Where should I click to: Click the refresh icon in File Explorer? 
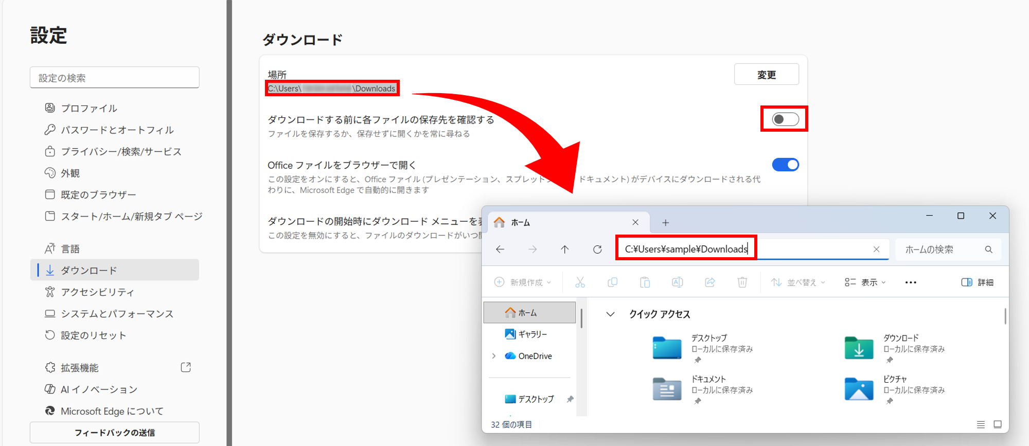[x=597, y=249]
